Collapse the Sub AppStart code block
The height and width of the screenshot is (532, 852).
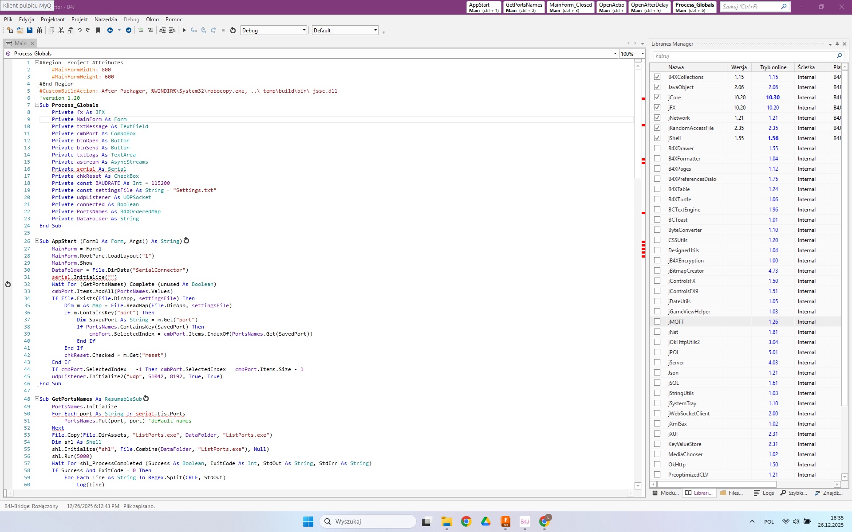tap(37, 241)
